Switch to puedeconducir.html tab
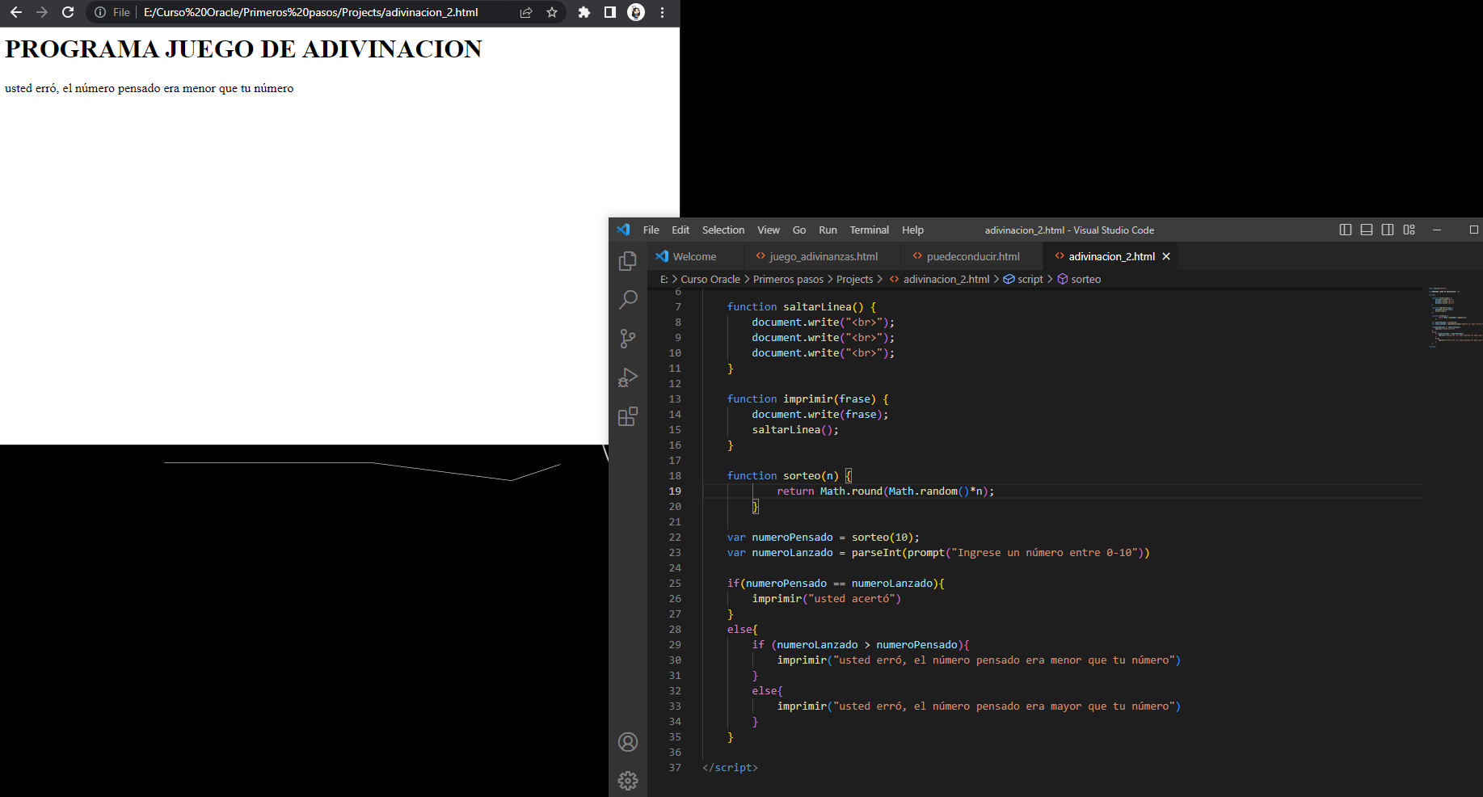1483x797 pixels. [972, 256]
